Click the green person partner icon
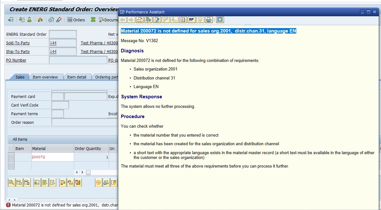This screenshot has height=210, width=381. [x=29, y=20]
